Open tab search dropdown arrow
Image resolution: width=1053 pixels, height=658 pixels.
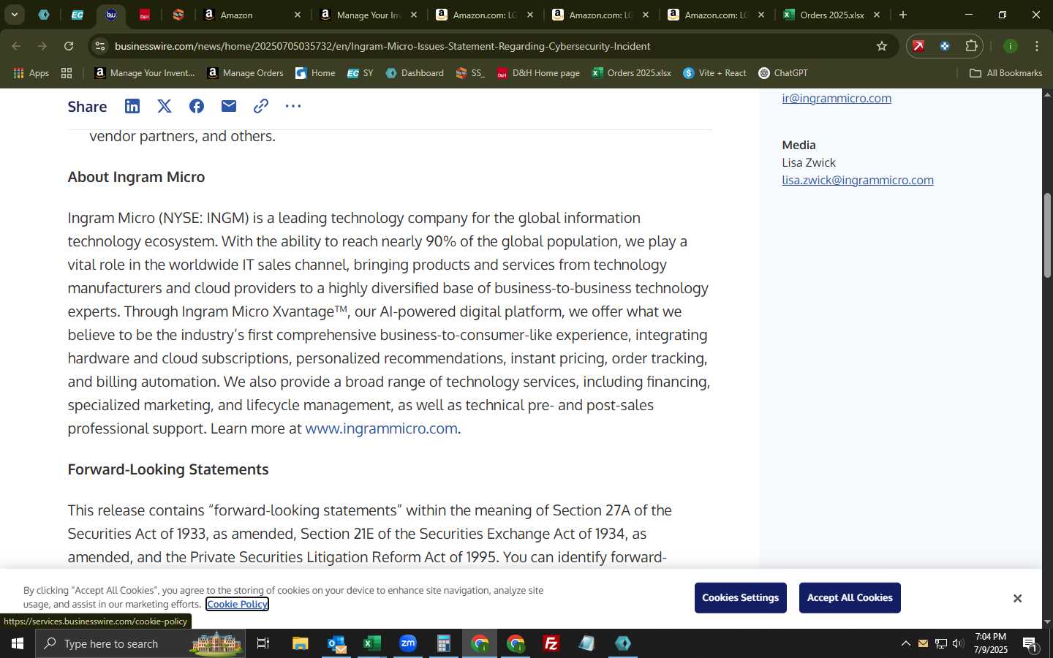click(14, 15)
